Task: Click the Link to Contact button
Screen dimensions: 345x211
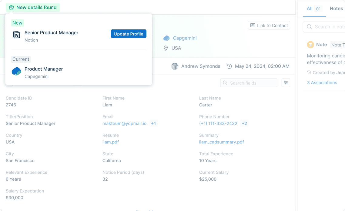Action: pyautogui.click(x=269, y=25)
